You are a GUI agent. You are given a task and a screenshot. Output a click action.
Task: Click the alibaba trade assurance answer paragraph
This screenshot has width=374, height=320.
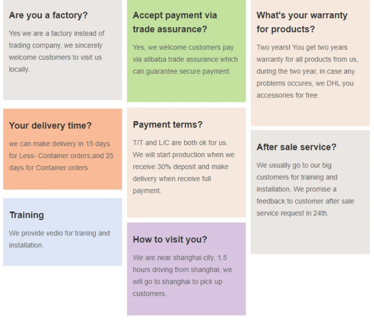coord(185,59)
